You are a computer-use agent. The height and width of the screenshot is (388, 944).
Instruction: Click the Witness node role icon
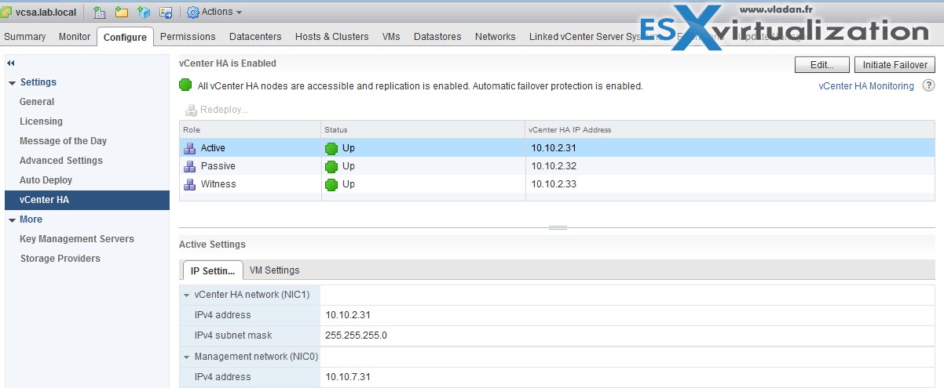(x=189, y=184)
